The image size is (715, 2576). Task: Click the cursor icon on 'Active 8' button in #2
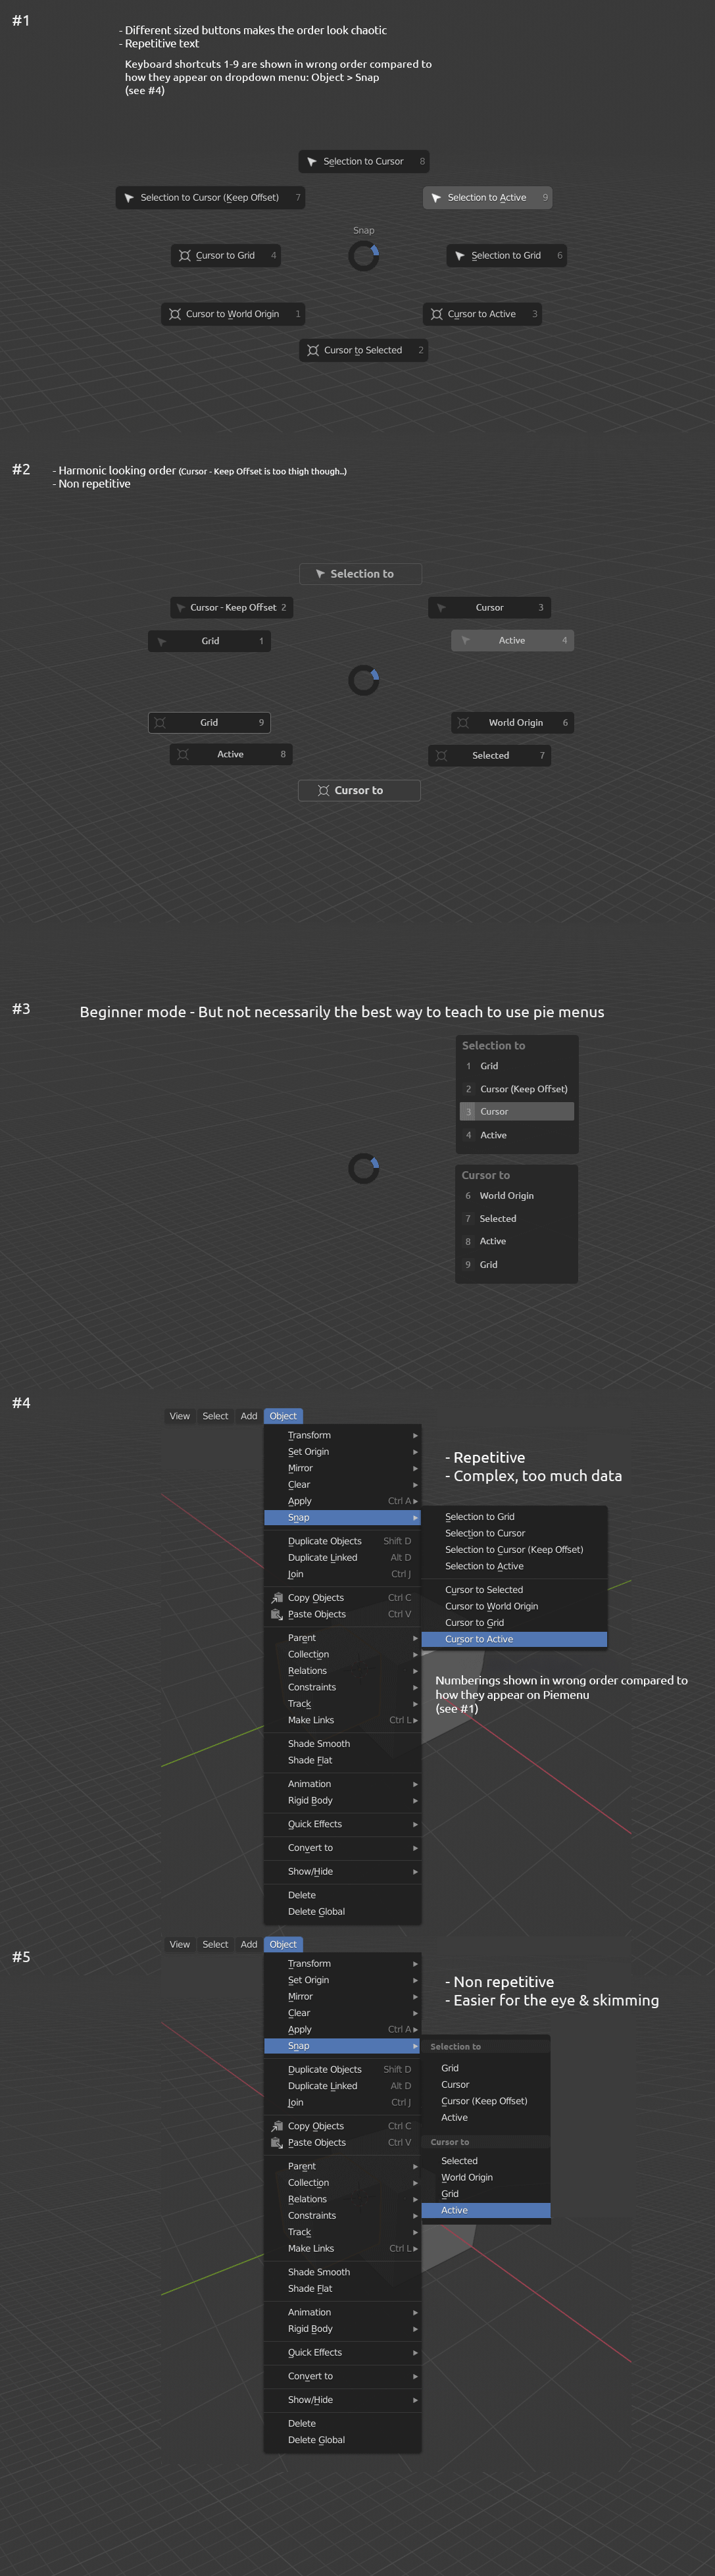[x=183, y=754]
